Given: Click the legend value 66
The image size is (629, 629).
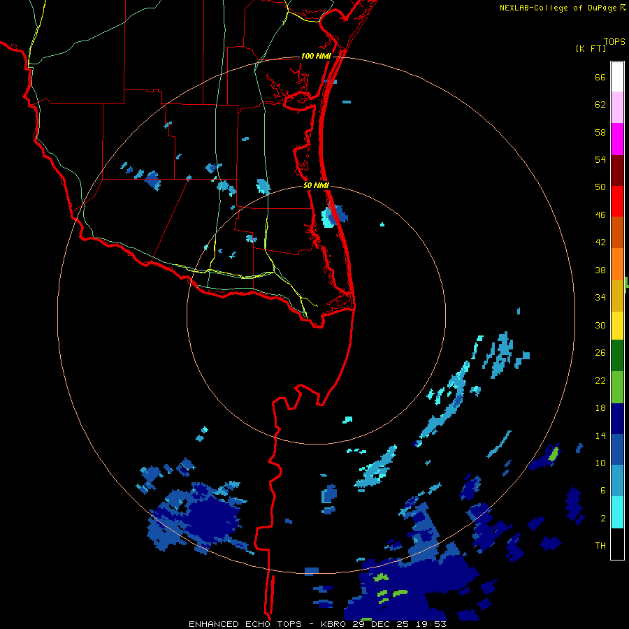Looking at the screenshot, I should point(600,78).
